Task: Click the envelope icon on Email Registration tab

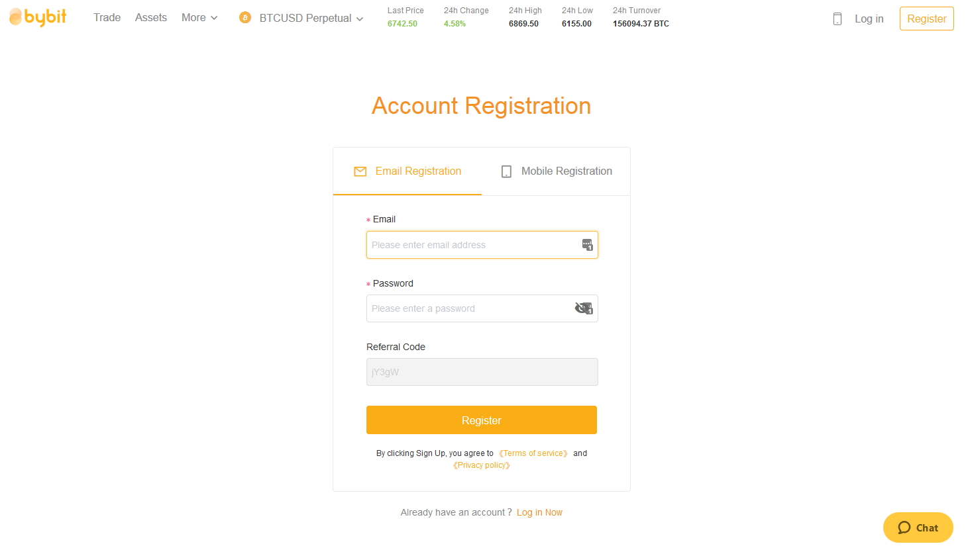Action: pyautogui.click(x=360, y=171)
